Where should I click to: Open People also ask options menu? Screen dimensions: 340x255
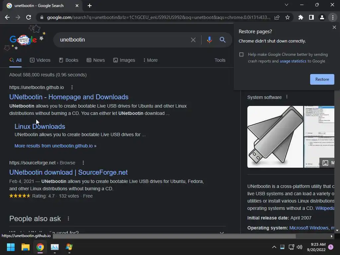point(68,218)
